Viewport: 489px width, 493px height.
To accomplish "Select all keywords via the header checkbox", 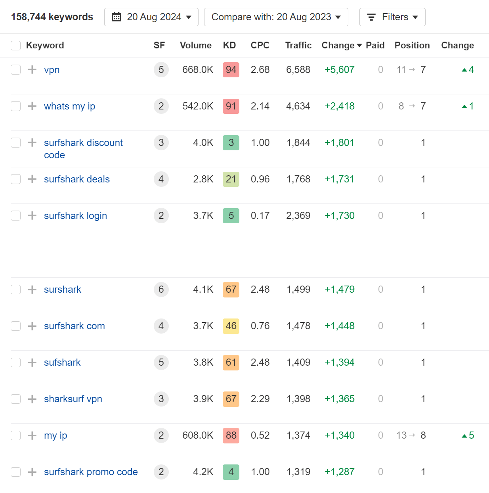I will click(15, 45).
